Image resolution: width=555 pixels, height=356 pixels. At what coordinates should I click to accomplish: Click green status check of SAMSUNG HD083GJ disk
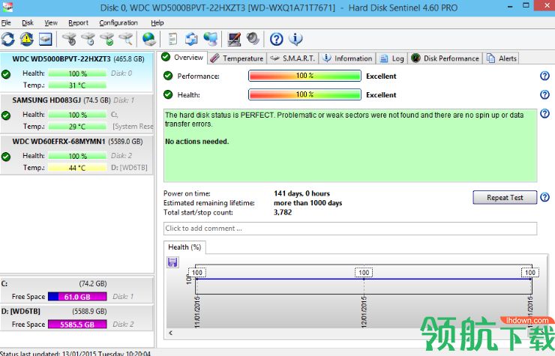point(6,115)
